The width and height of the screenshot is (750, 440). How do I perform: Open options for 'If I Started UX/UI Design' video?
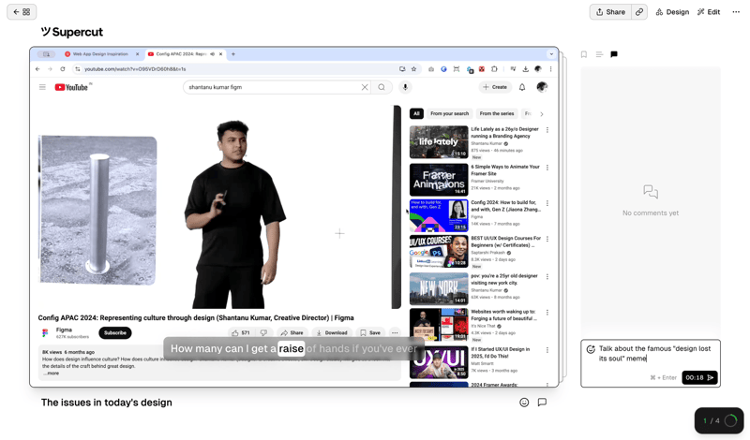tap(547, 350)
